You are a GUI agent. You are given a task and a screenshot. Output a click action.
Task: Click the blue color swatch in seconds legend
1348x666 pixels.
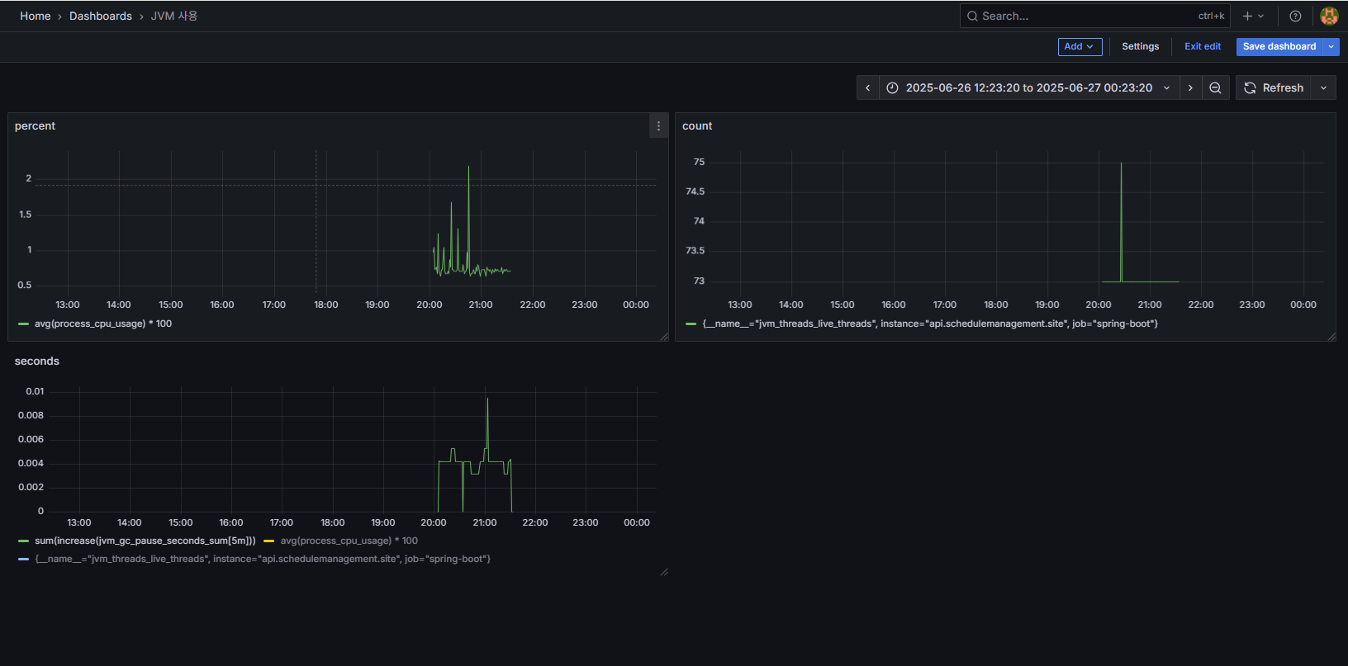pyautogui.click(x=23, y=560)
